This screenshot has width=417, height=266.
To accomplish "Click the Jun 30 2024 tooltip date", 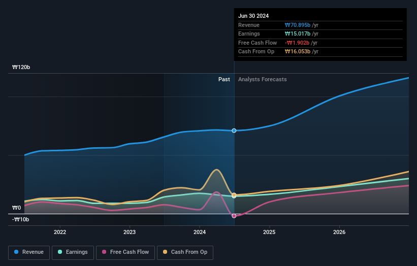I will (x=253, y=16).
